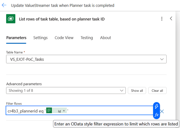This screenshot has height=128, width=180.
Task: Open the Settings tab
Action: tap(40, 38)
